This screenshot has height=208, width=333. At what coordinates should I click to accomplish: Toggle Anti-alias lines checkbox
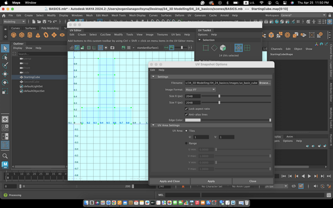pos(186,114)
